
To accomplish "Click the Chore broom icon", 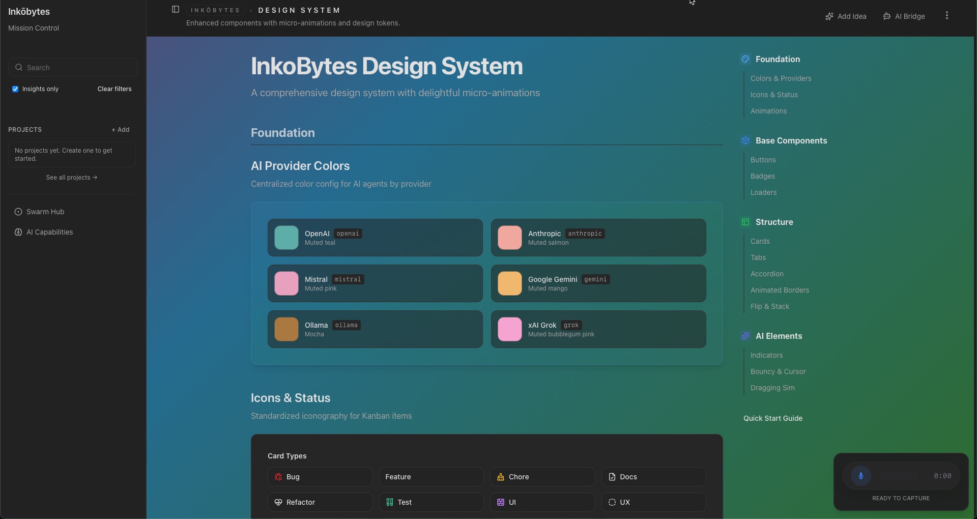I will click(501, 477).
